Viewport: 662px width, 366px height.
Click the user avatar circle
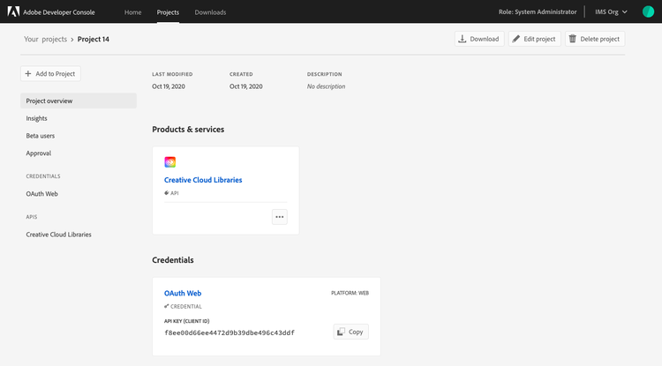648,11
